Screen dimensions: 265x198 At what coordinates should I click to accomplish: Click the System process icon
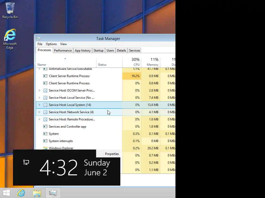point(45,134)
